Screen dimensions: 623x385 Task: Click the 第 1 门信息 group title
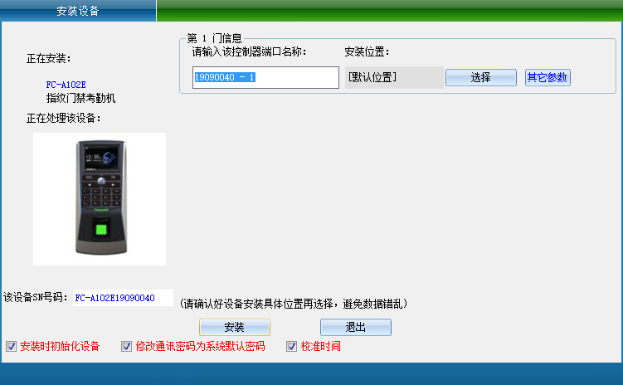(214, 38)
